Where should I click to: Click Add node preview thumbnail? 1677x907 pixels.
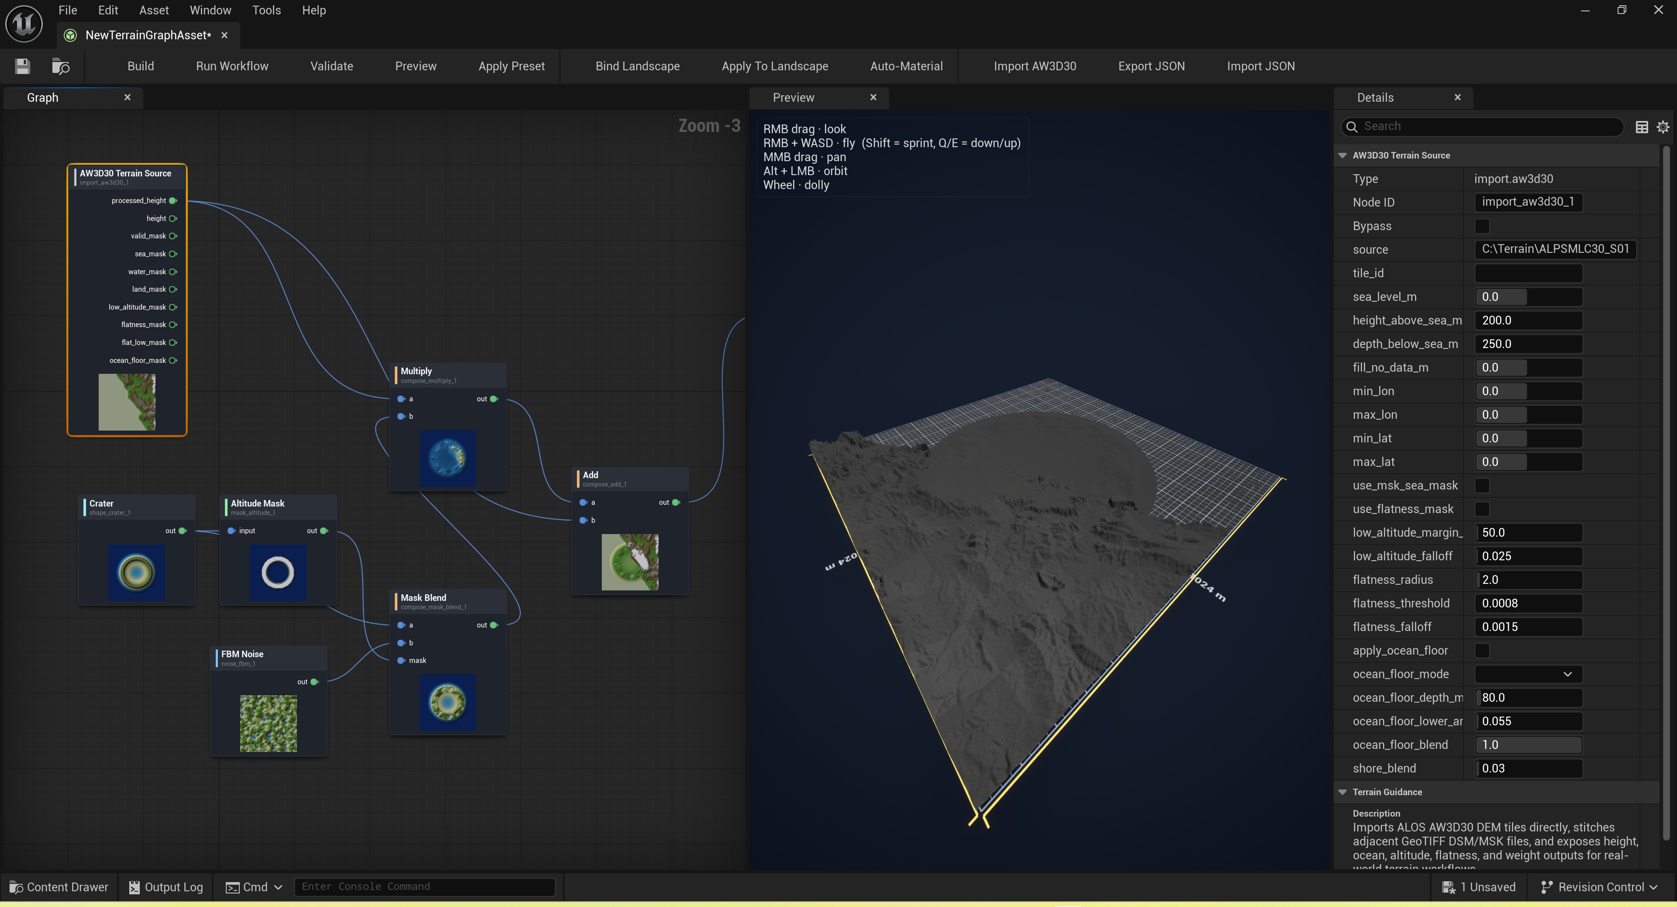tap(629, 562)
